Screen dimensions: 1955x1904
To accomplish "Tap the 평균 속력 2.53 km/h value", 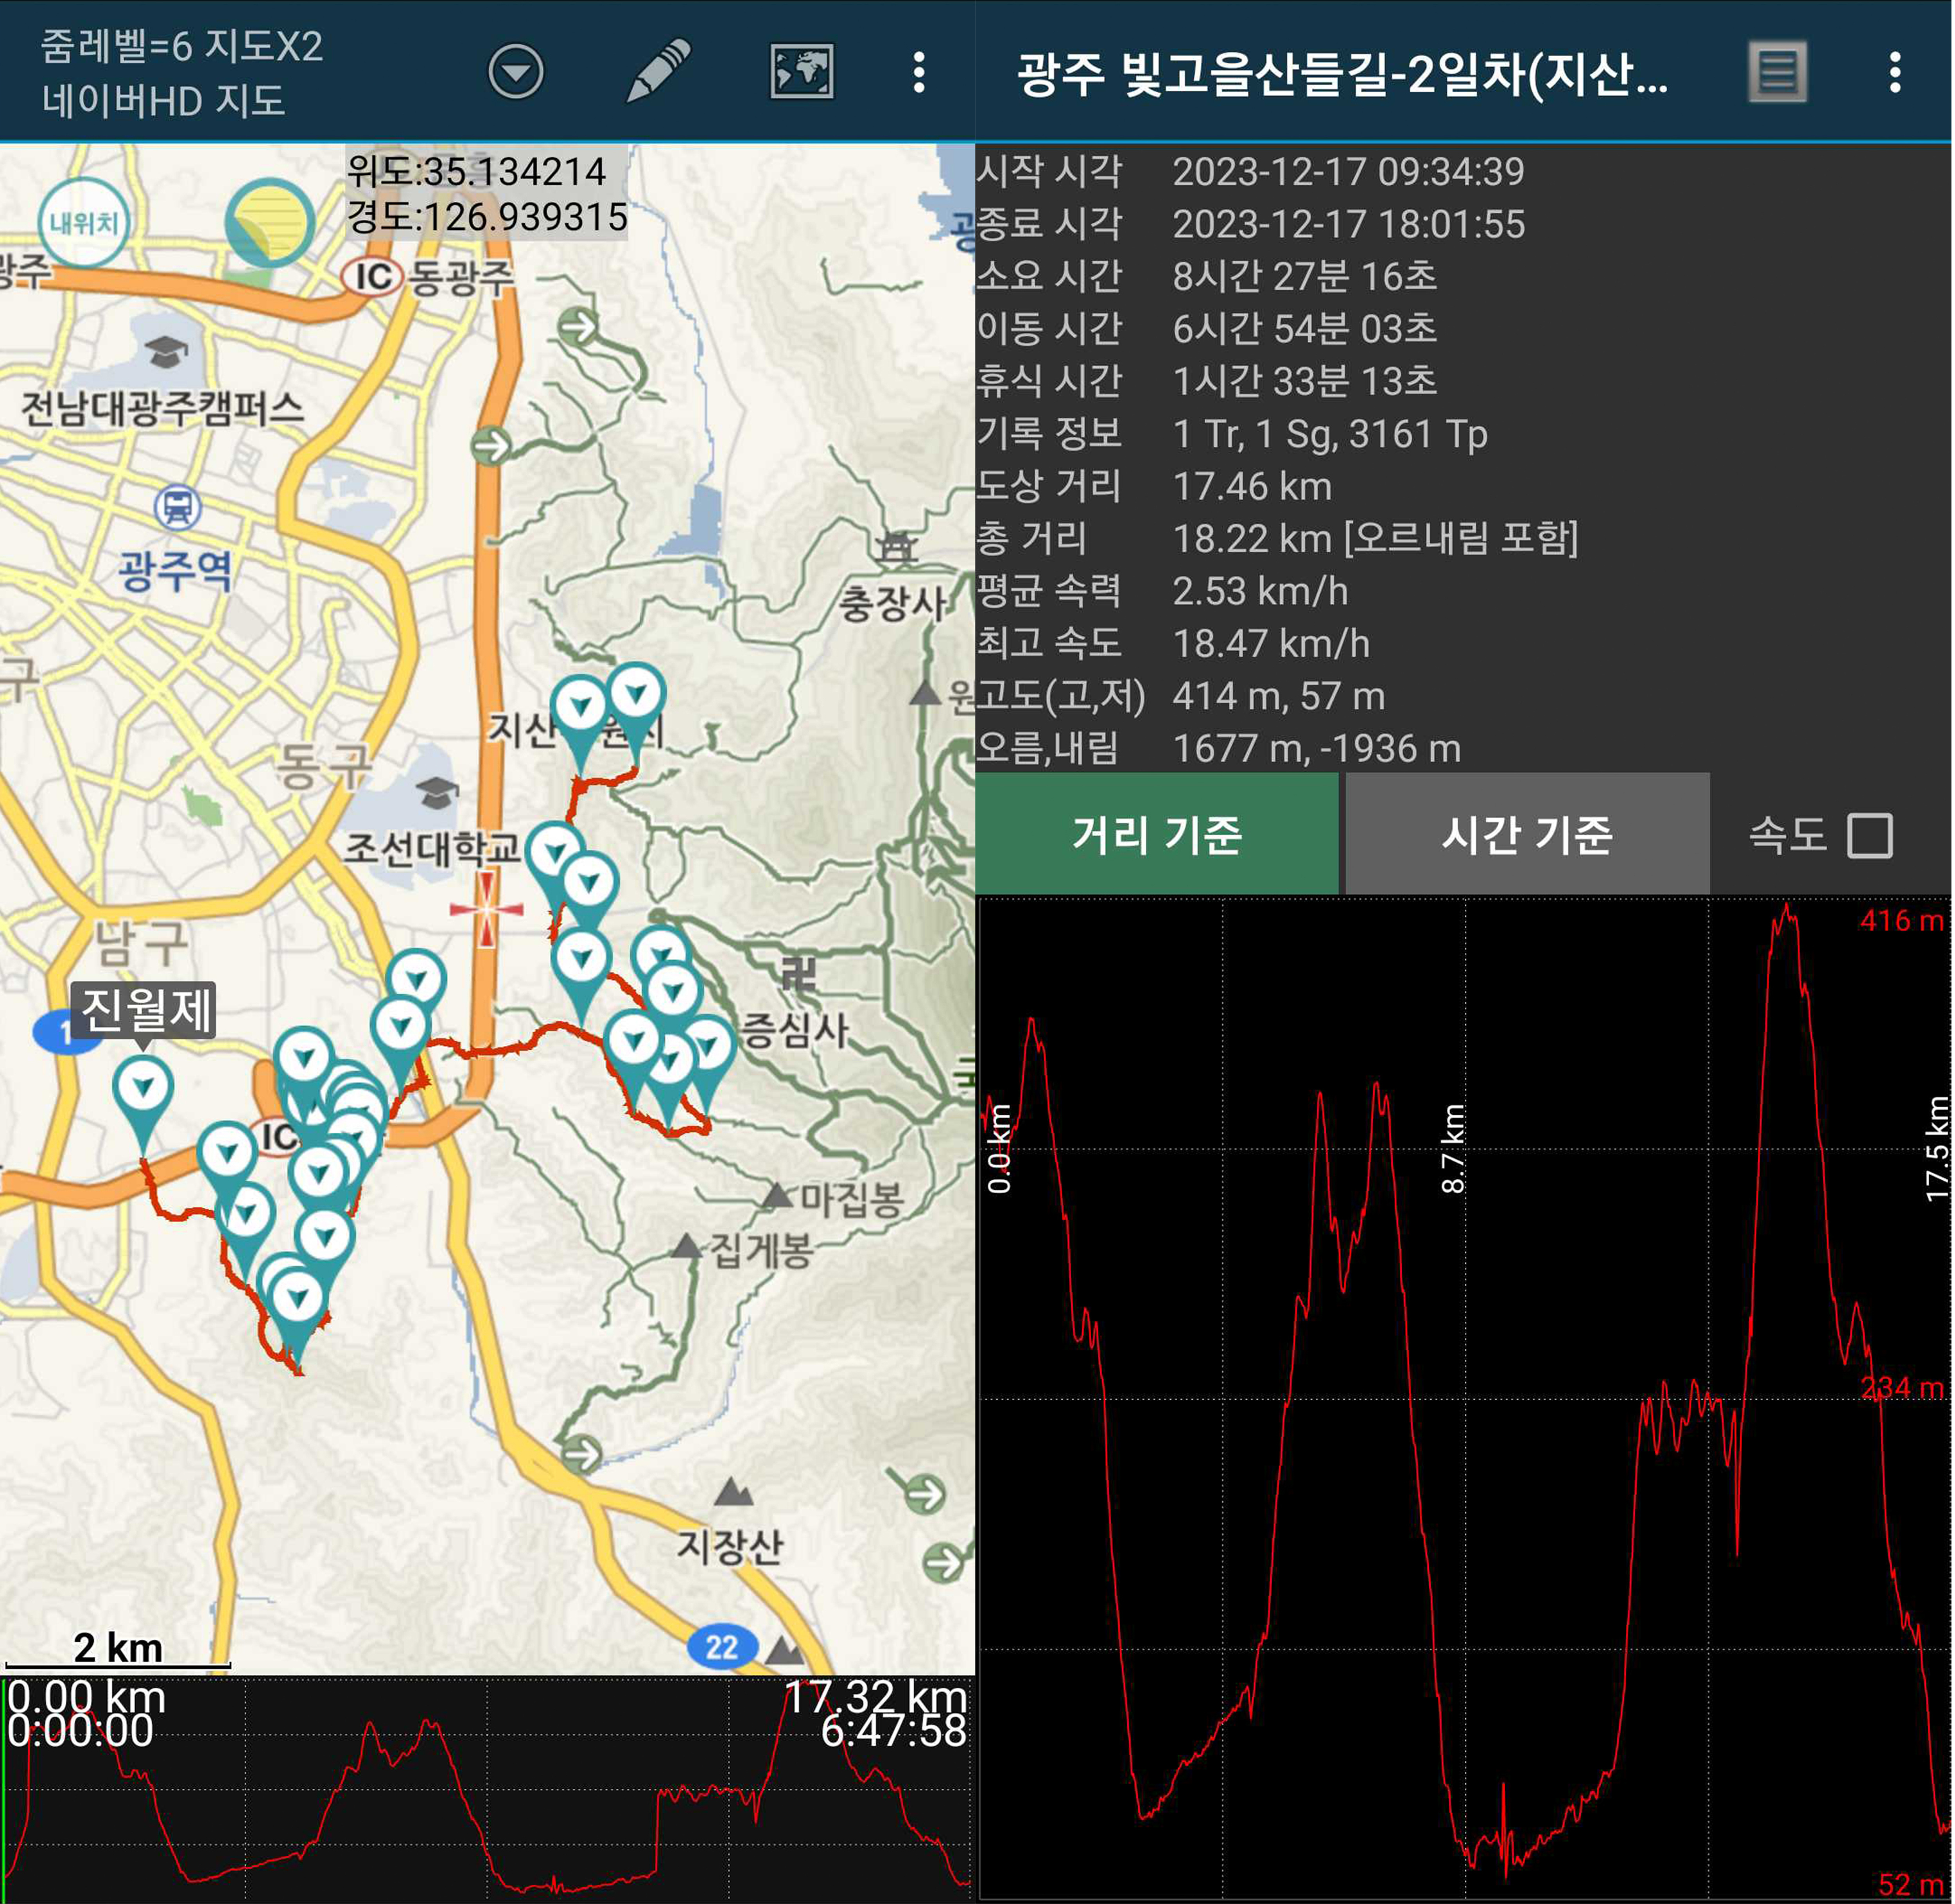I will (x=1260, y=592).
